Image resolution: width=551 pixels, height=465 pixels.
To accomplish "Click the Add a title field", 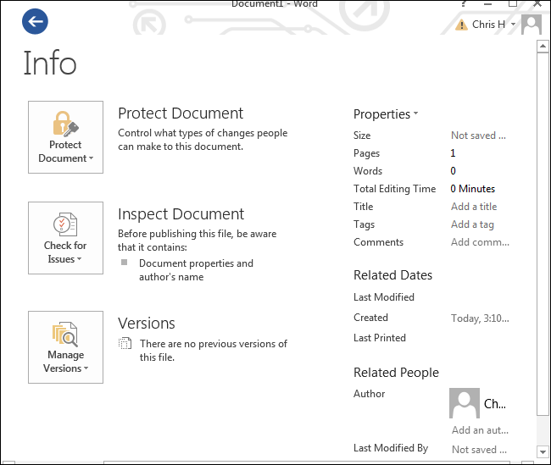I will click(474, 207).
